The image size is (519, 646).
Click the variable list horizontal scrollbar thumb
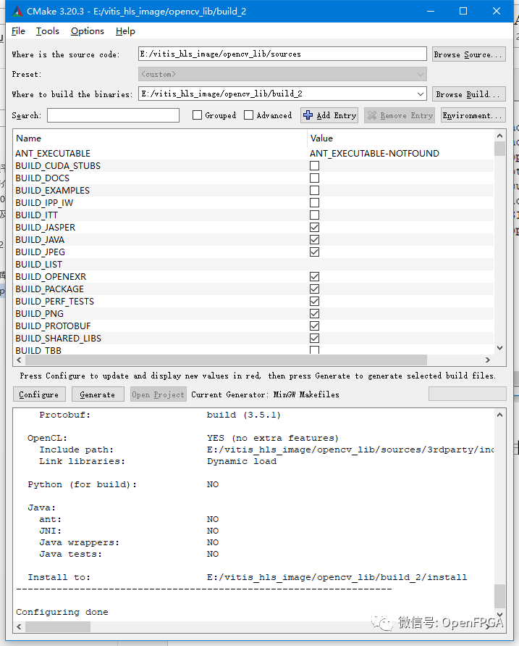click(x=226, y=360)
